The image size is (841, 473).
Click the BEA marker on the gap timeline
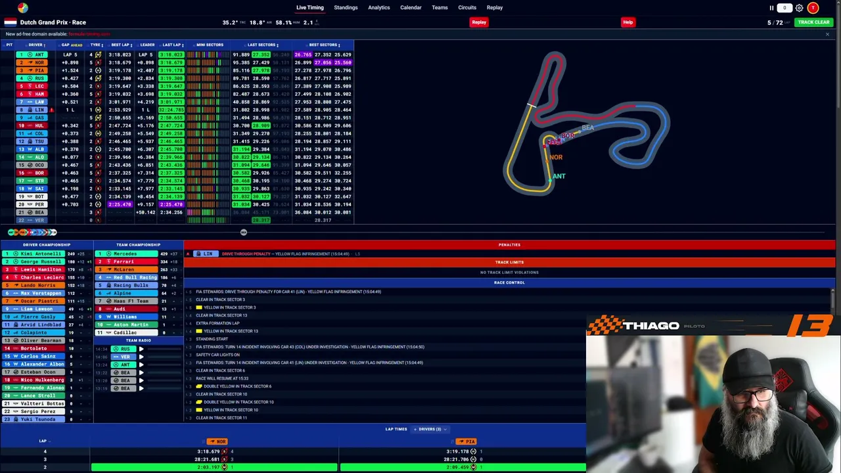(x=243, y=232)
